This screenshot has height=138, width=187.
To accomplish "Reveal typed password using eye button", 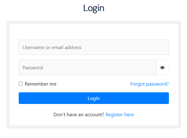I will point(162,68).
